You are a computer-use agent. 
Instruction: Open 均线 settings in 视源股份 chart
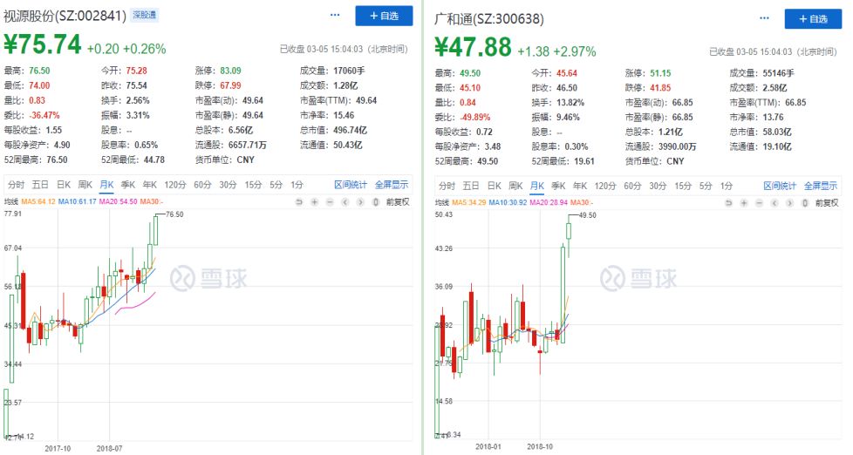click(x=10, y=201)
